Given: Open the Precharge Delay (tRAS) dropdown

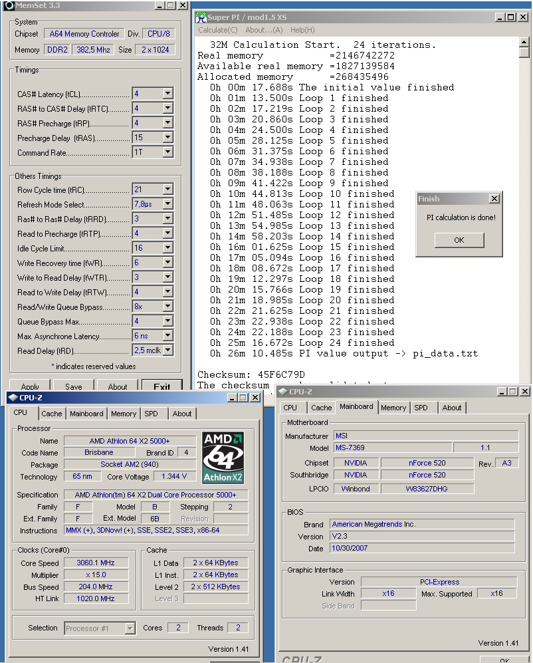Looking at the screenshot, I should tap(167, 138).
